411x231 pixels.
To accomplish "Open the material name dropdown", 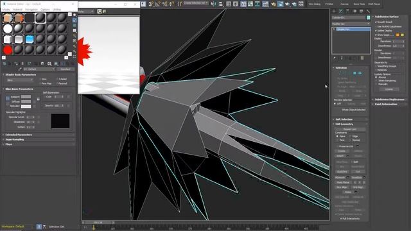I will coord(39,69).
